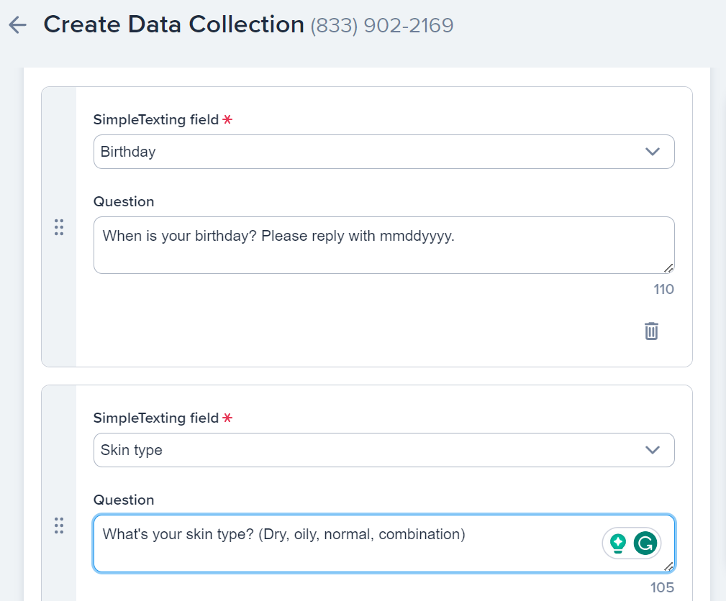Expand the chevron on the Birthday field selector

tap(652, 152)
